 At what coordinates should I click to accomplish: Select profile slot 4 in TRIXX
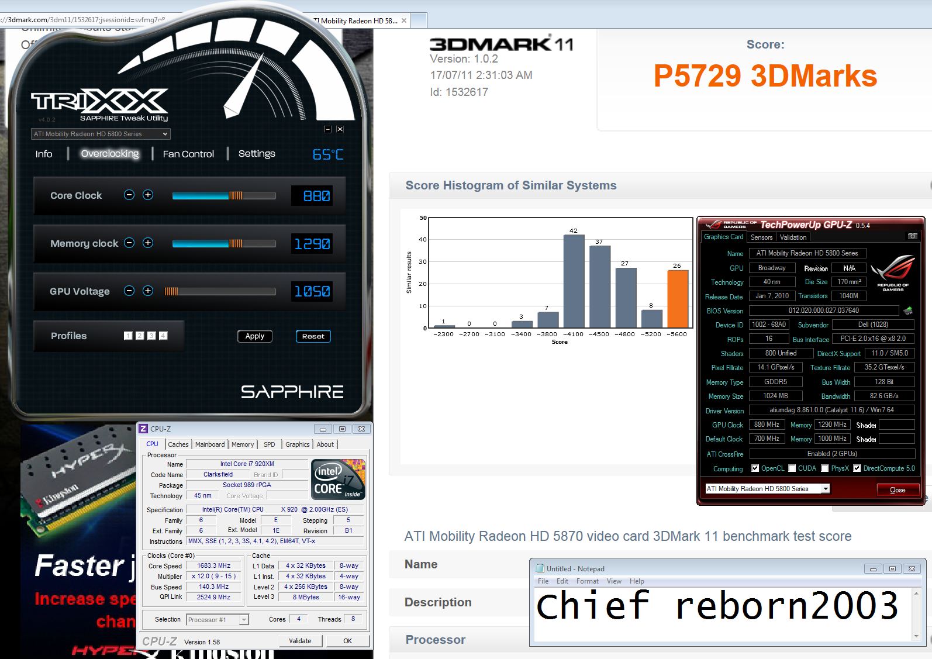[163, 336]
